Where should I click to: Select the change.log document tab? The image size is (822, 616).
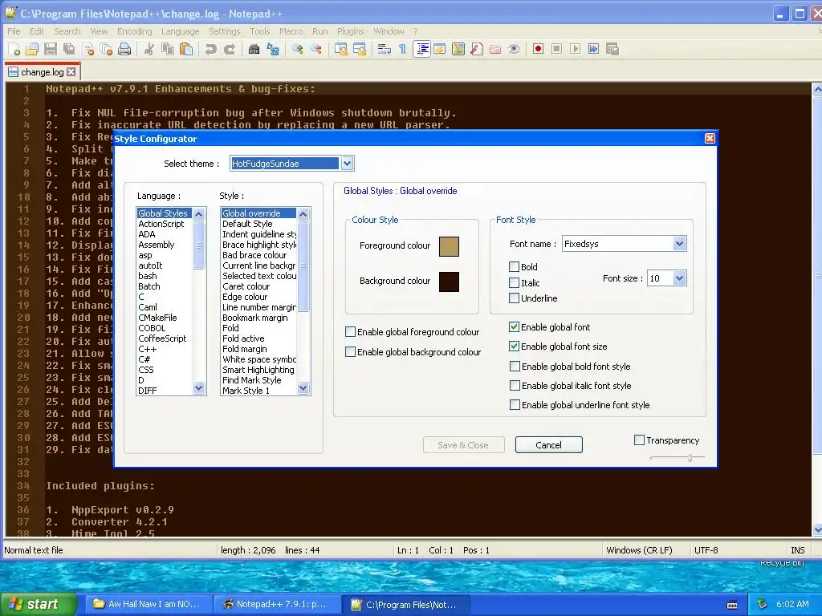(43, 71)
